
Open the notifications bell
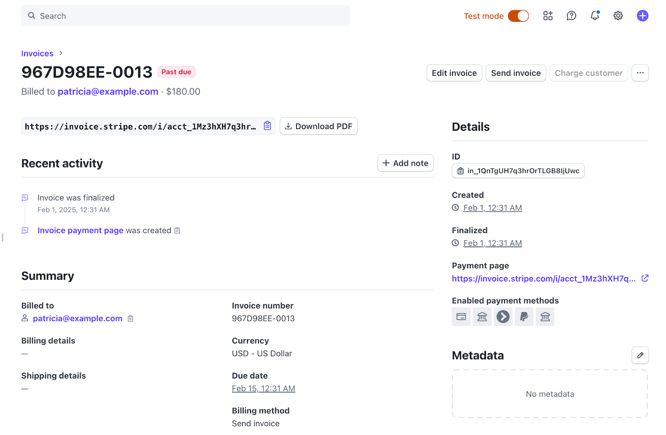[595, 16]
